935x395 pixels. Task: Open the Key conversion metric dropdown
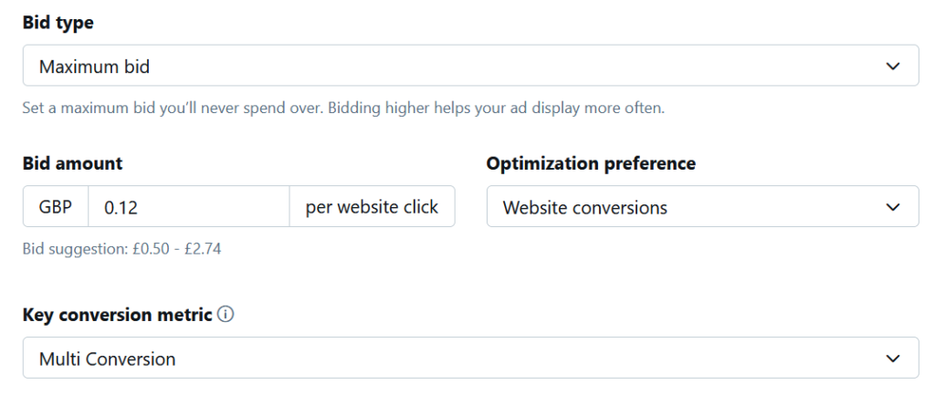[x=470, y=359]
